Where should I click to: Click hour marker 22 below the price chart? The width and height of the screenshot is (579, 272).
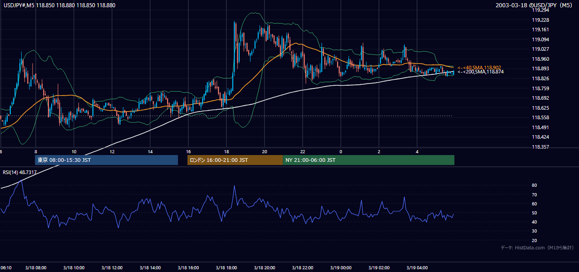[303, 151]
